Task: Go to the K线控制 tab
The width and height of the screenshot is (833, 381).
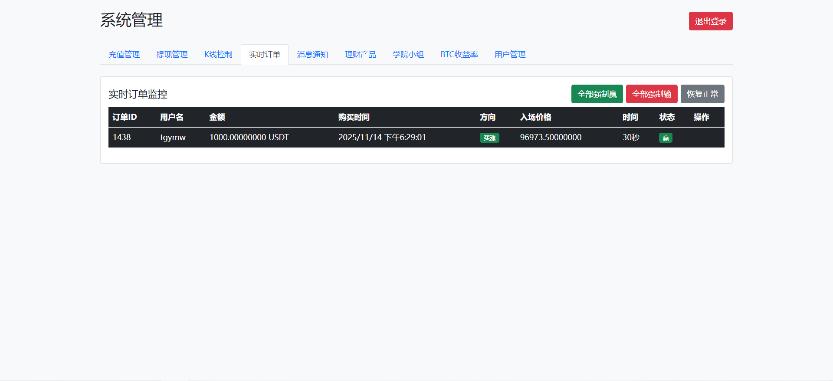Action: pyautogui.click(x=218, y=55)
